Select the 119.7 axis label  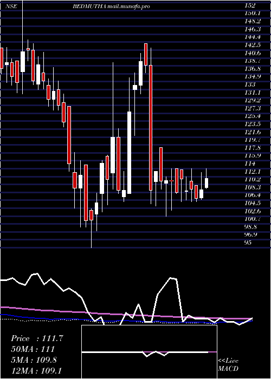coord(253,140)
